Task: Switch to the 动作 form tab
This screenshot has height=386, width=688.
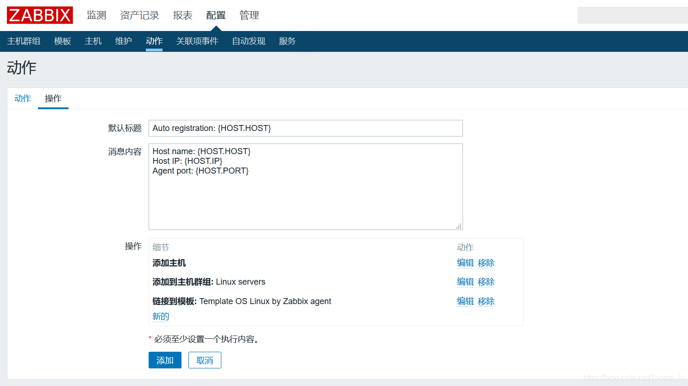Action: pos(23,99)
